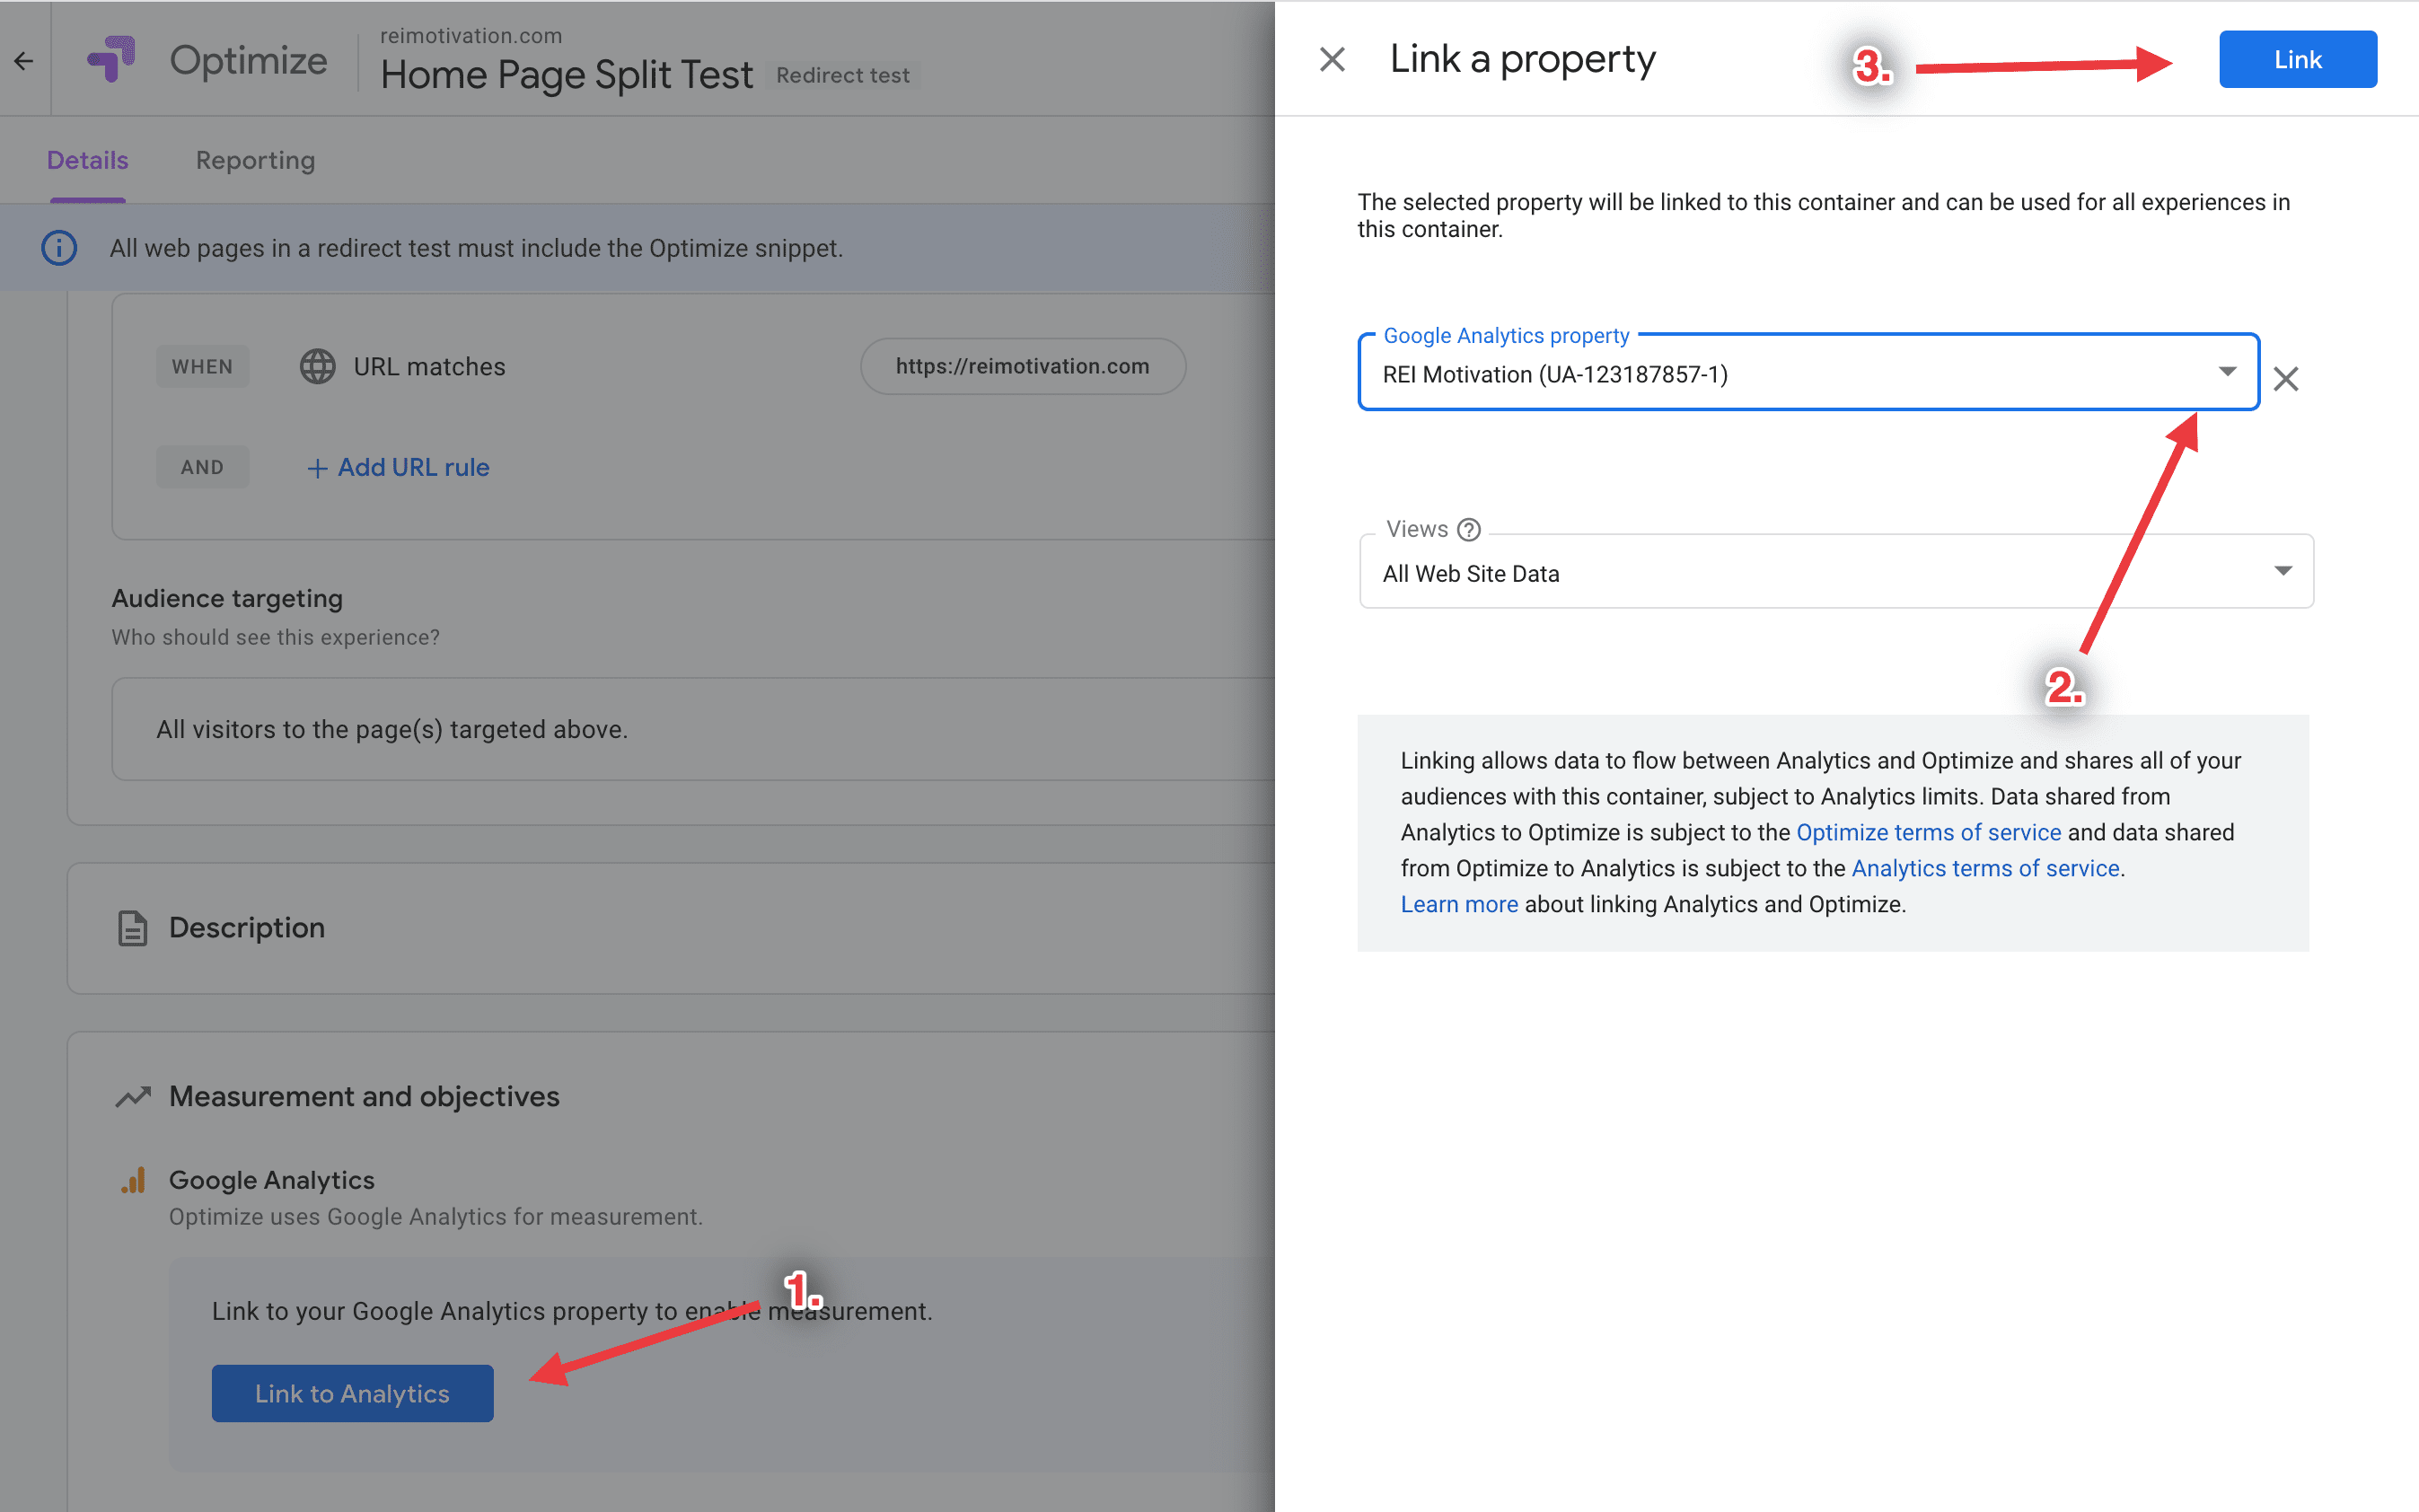
Task: Expand the Views dropdown
Action: click(1836, 572)
